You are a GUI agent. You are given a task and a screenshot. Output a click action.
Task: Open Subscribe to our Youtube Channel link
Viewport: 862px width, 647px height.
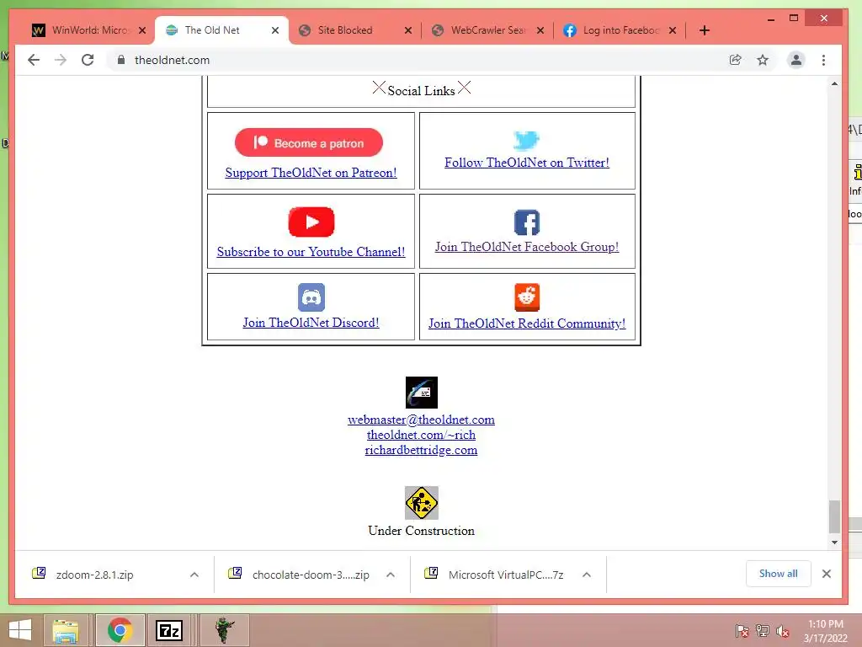tap(311, 252)
